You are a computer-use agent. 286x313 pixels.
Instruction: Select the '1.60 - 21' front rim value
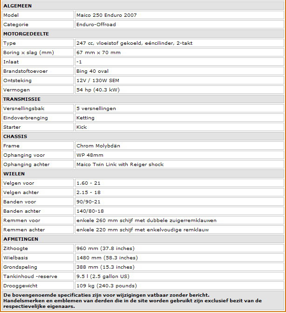click(x=89, y=183)
